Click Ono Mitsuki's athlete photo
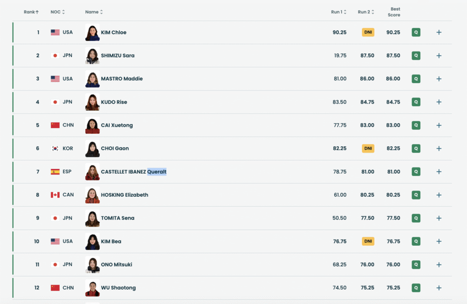 [92, 265]
